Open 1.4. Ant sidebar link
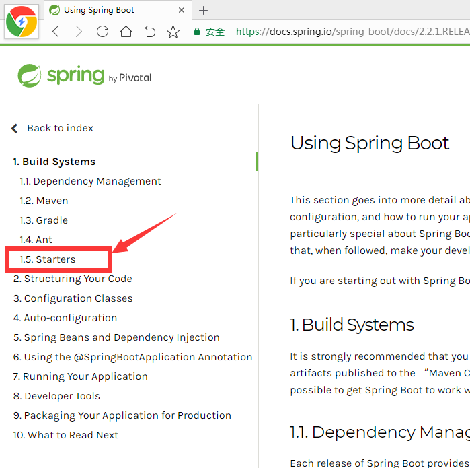 pos(36,240)
